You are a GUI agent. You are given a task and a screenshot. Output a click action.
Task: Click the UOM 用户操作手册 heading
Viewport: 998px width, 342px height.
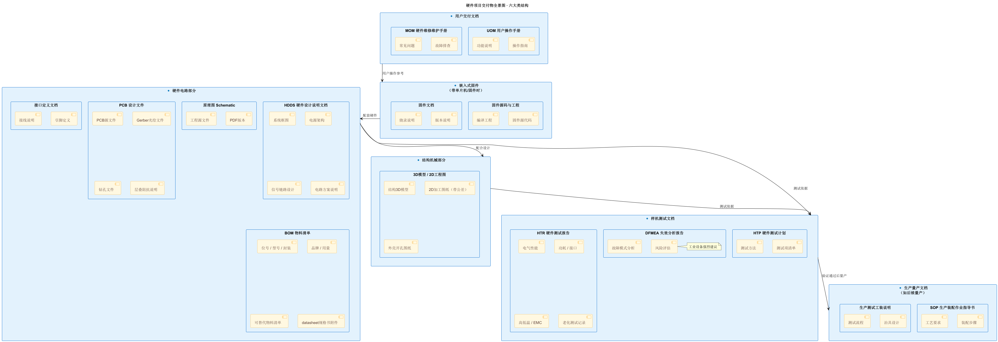(x=503, y=31)
